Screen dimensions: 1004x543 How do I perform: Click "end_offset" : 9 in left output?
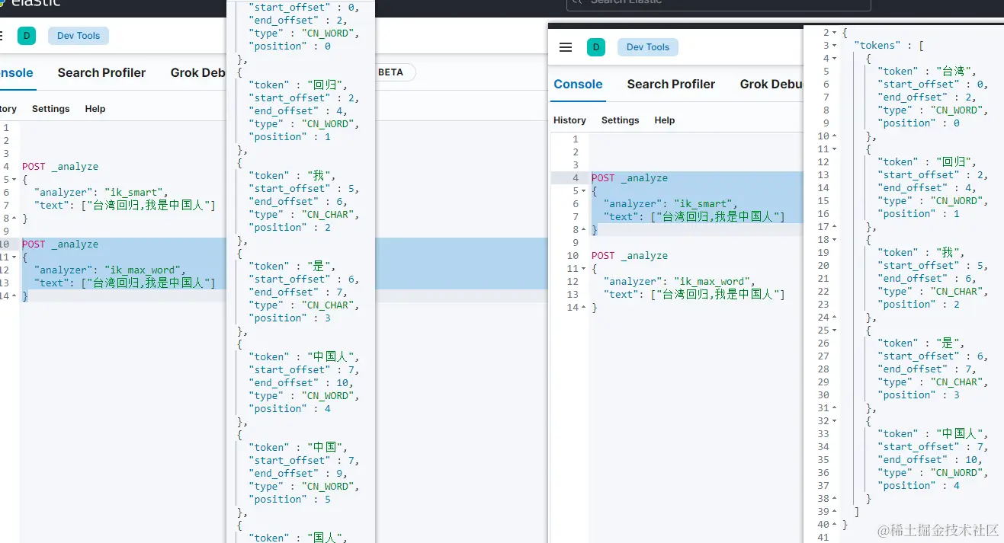(x=298, y=473)
